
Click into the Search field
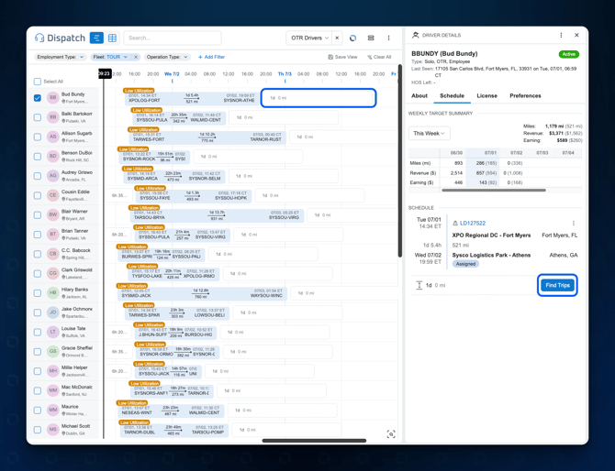pos(173,38)
